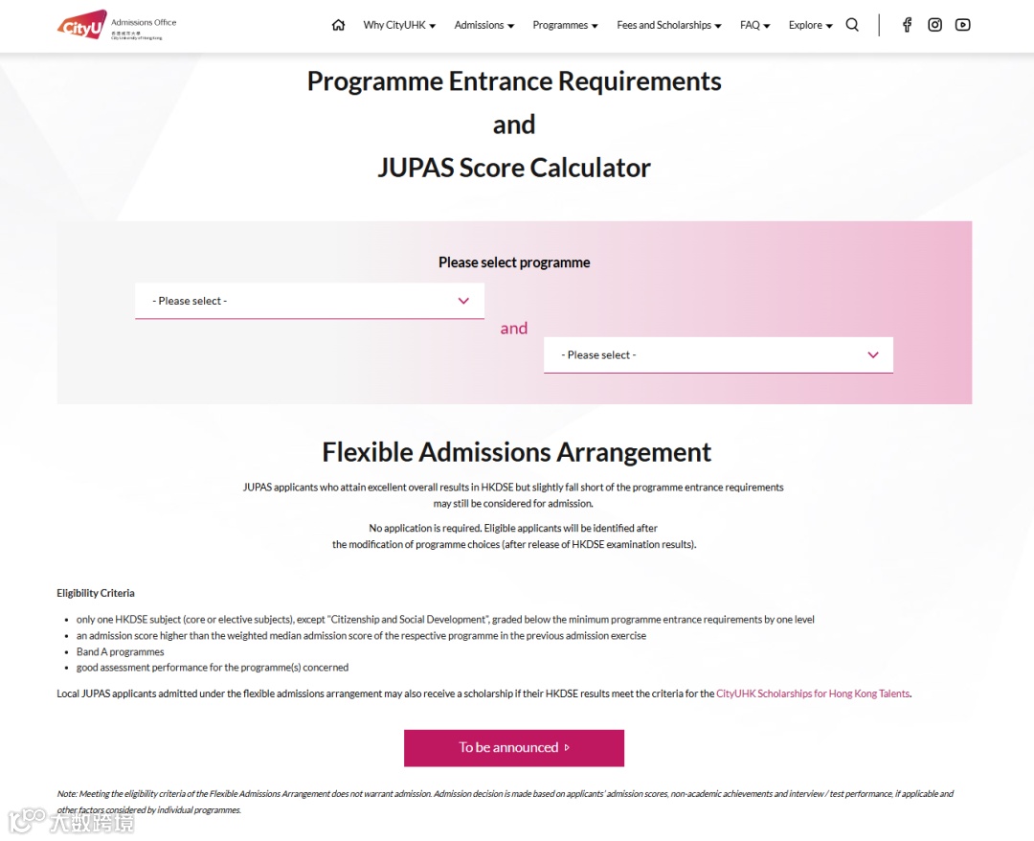Click the CityU Admissions Office logo
The width and height of the screenshot is (1034, 841).
117,25
